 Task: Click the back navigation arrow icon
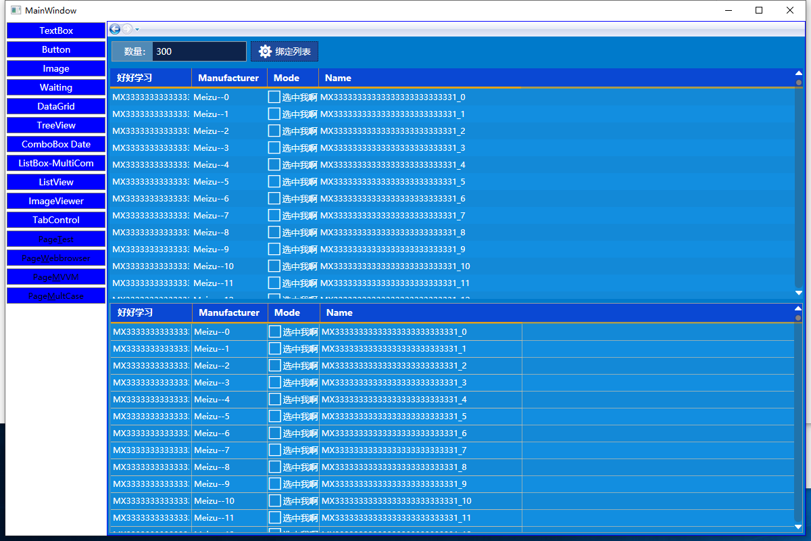coord(115,29)
